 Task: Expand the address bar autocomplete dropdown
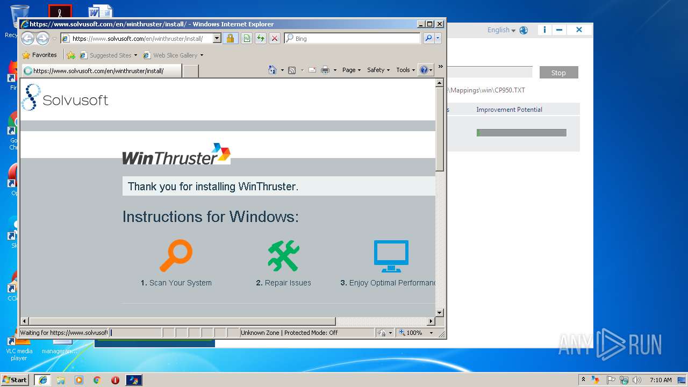coord(217,38)
